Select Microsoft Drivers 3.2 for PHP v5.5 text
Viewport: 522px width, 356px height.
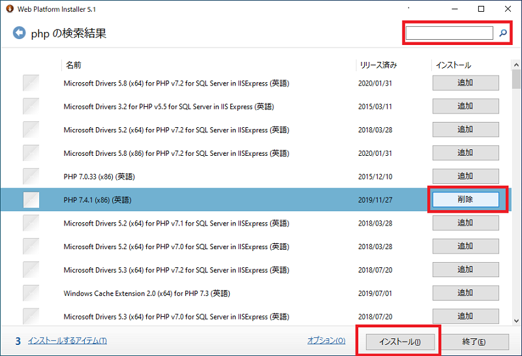tap(169, 106)
